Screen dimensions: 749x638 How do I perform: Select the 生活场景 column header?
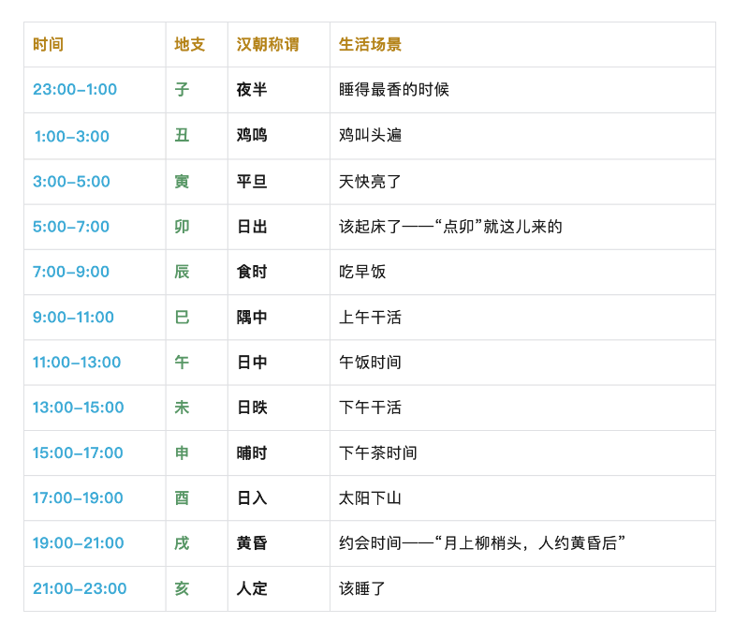(x=371, y=45)
